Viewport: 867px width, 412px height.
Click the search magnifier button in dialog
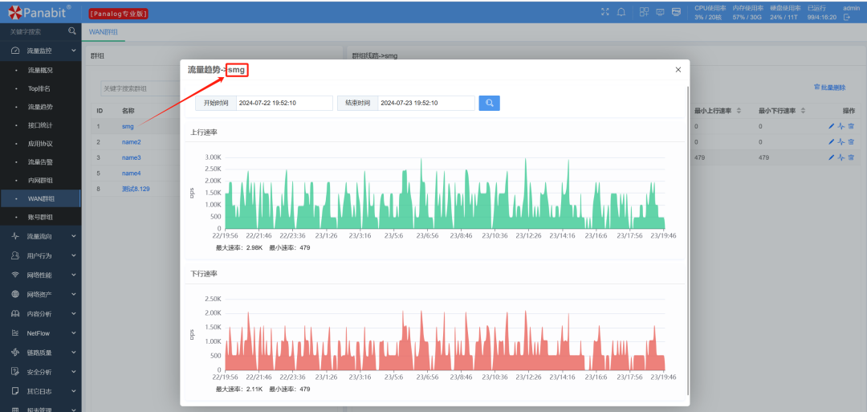[x=489, y=103]
